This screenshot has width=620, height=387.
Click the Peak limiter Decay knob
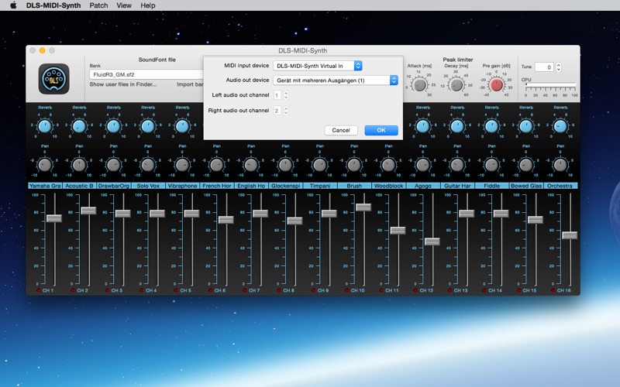[457, 84]
